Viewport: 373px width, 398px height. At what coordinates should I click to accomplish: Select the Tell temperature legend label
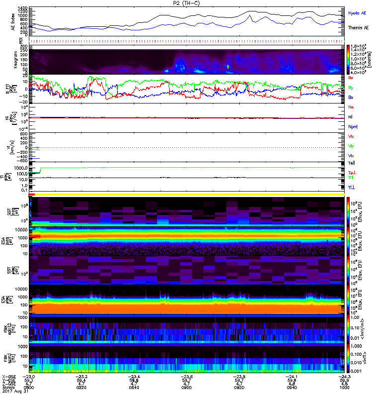coord(352,163)
